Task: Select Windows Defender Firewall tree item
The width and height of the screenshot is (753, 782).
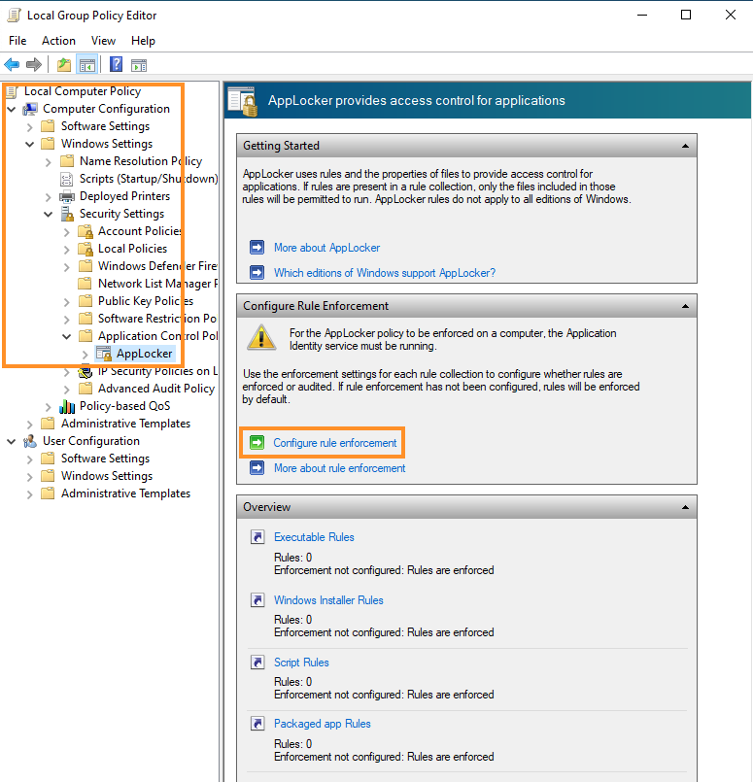Action: pos(157,266)
